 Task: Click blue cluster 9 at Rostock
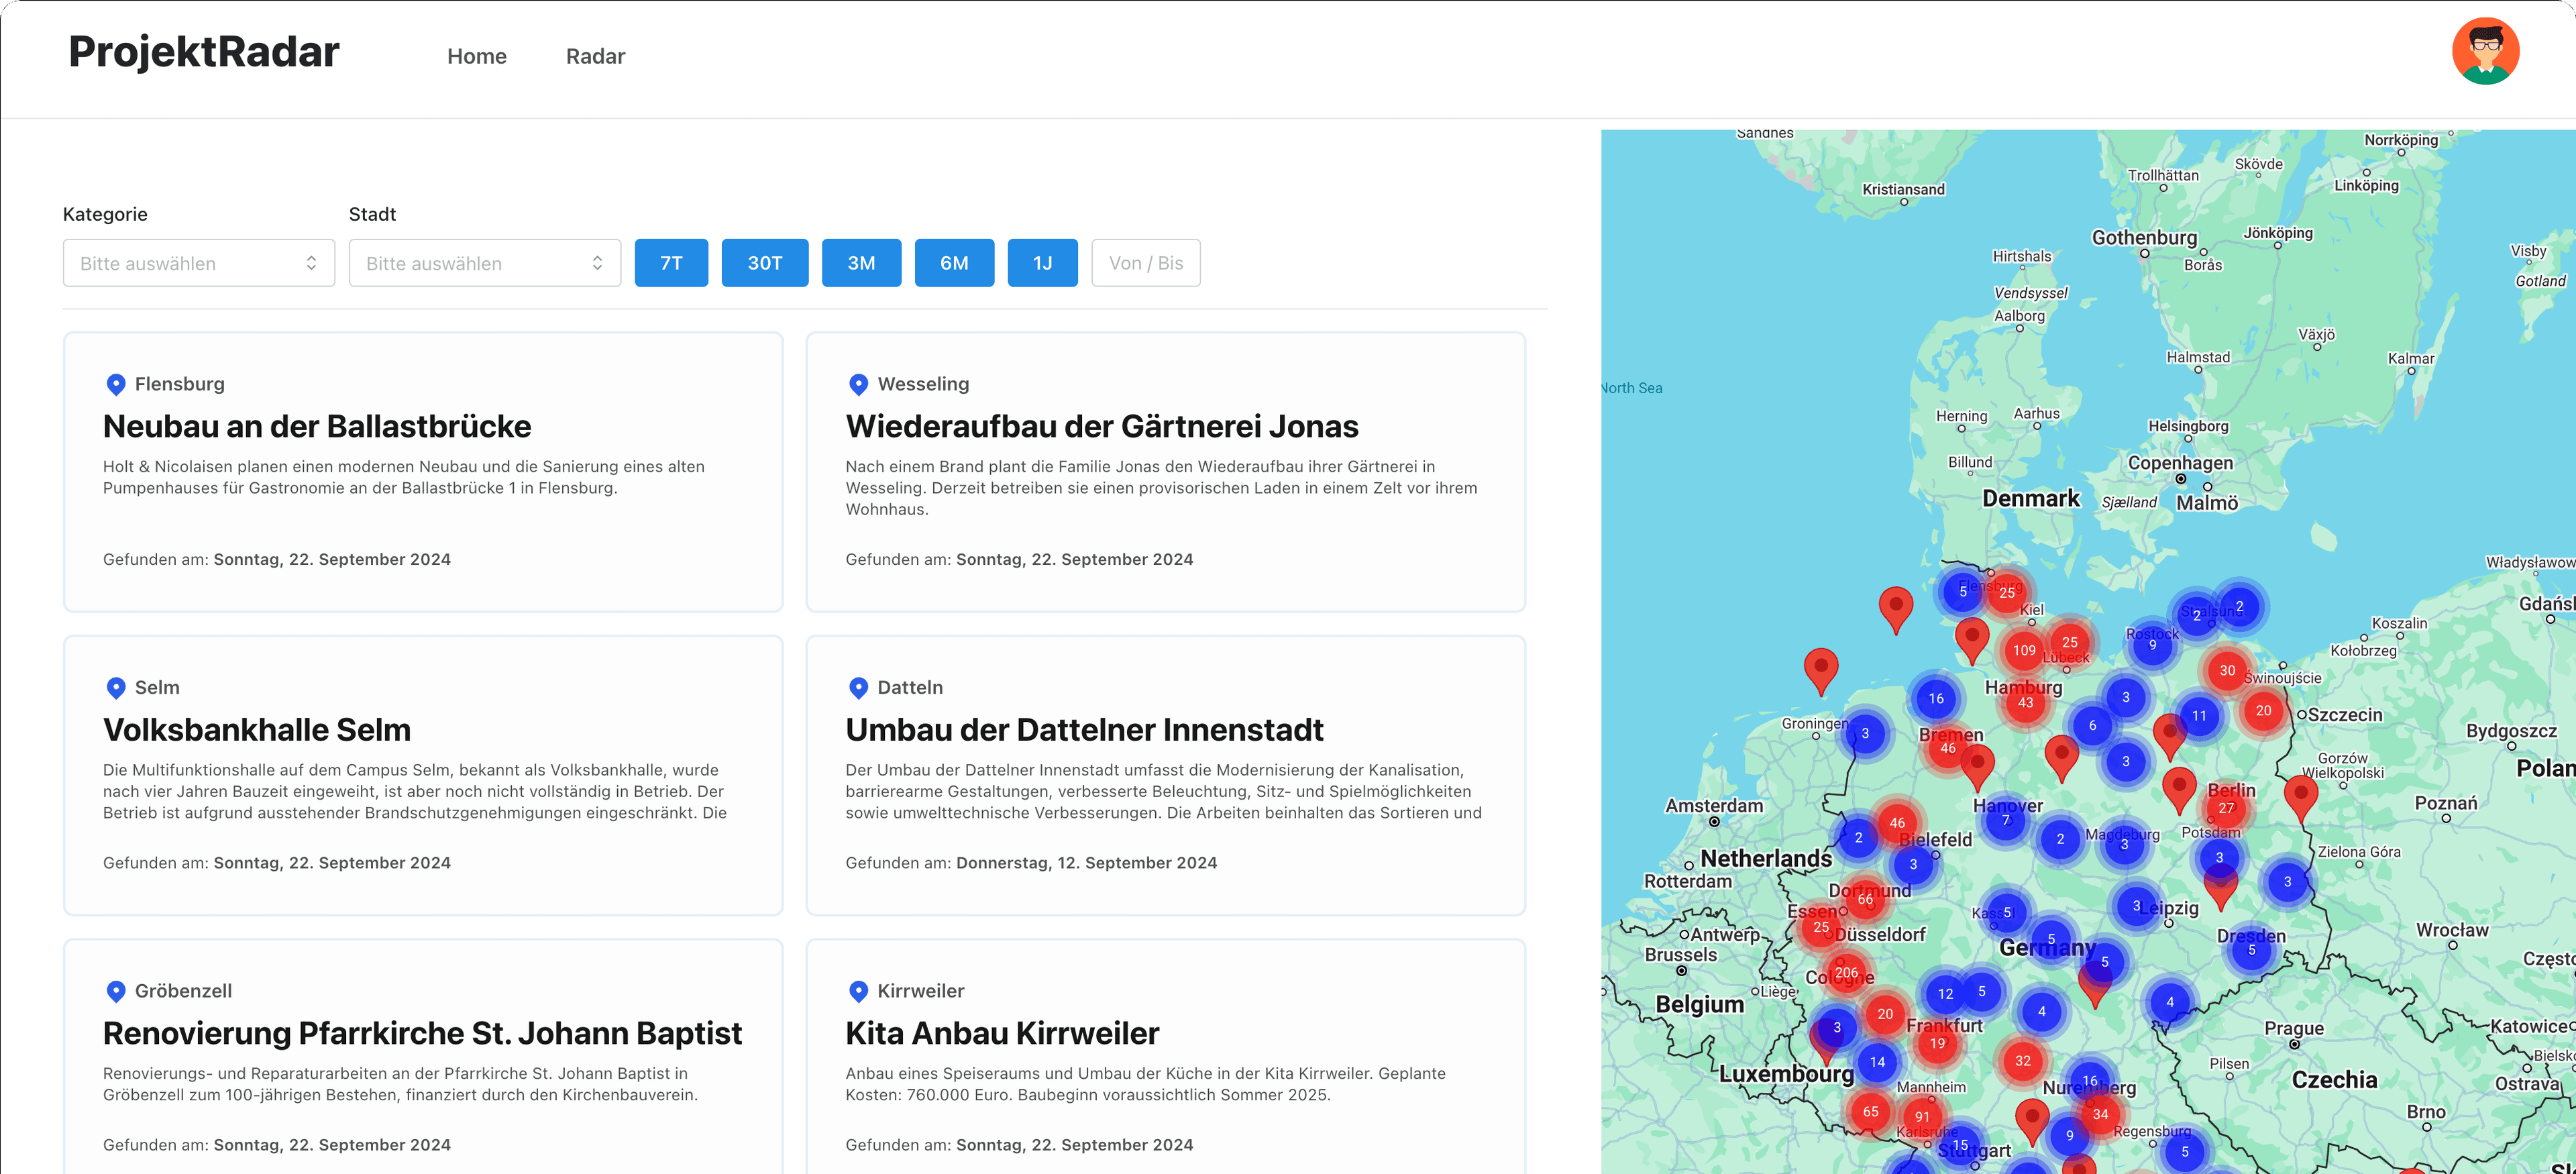[x=2152, y=645]
